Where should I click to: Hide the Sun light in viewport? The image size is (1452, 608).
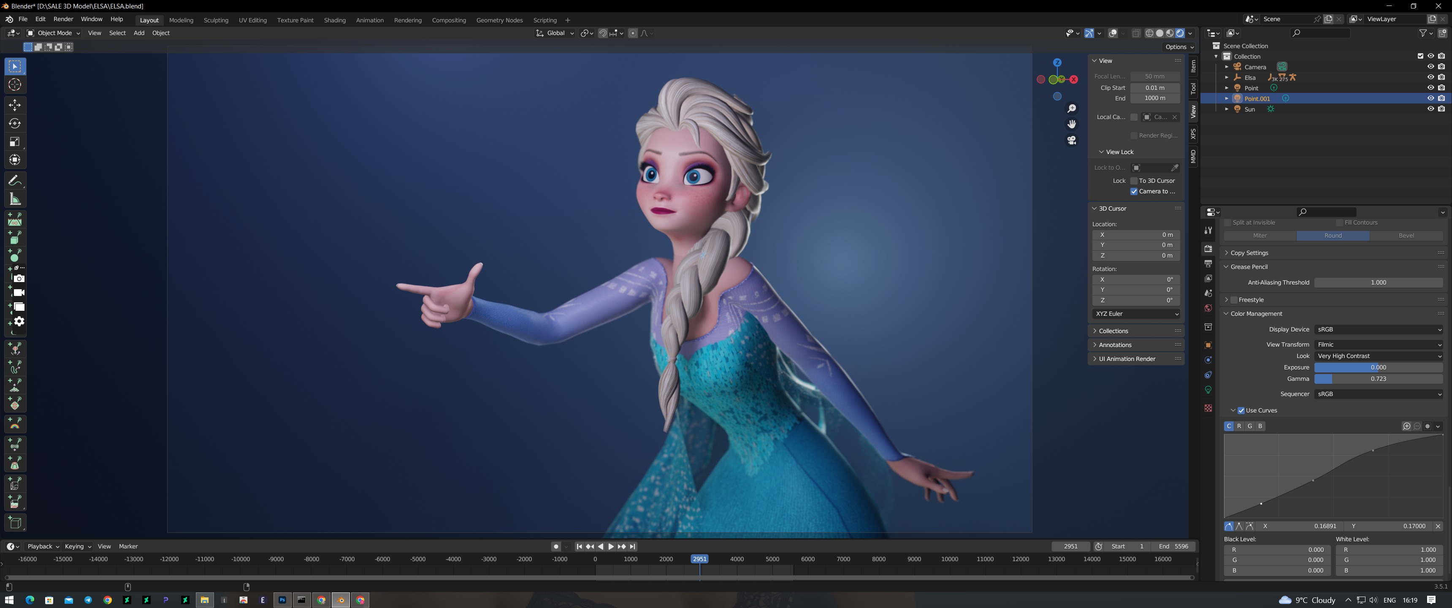click(x=1430, y=109)
